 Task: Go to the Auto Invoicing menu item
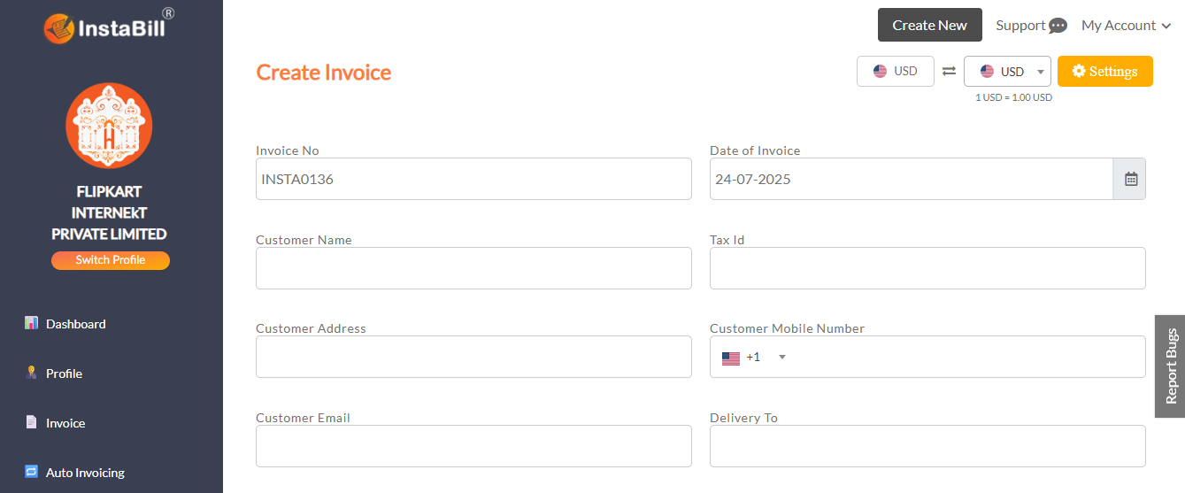coord(85,473)
